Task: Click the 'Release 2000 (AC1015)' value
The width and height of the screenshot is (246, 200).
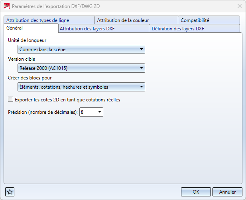Action: (x=78, y=68)
